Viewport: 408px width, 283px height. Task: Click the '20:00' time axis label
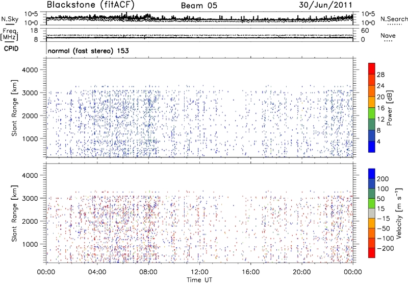click(301, 272)
